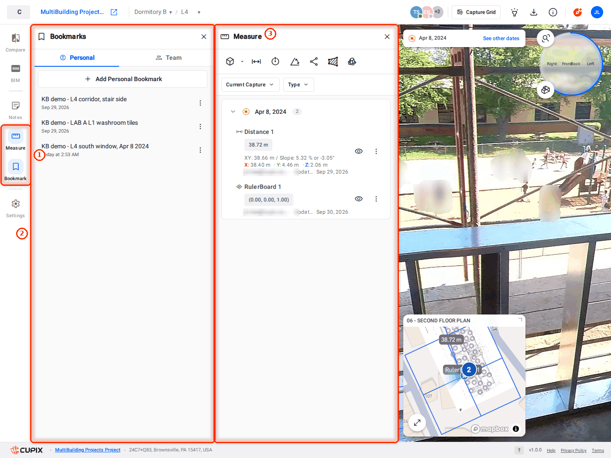The width and height of the screenshot is (611, 458).
Task: Pick the volume measurement tool
Action: [x=352, y=62]
